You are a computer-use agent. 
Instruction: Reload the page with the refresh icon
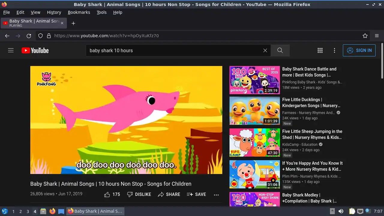tap(29, 36)
